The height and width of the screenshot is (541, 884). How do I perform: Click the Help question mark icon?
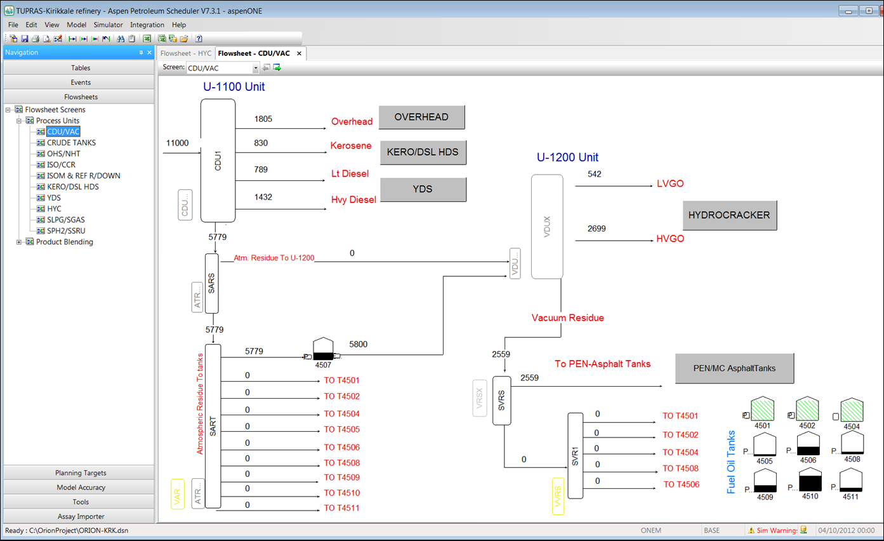click(x=199, y=39)
